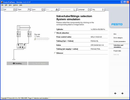Enable the Shock absorber checkbox

(55, 33)
